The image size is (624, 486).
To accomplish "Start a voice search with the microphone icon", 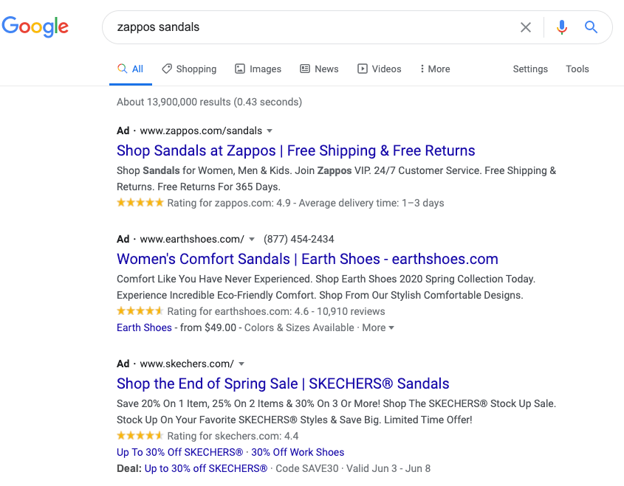I will tap(561, 27).
